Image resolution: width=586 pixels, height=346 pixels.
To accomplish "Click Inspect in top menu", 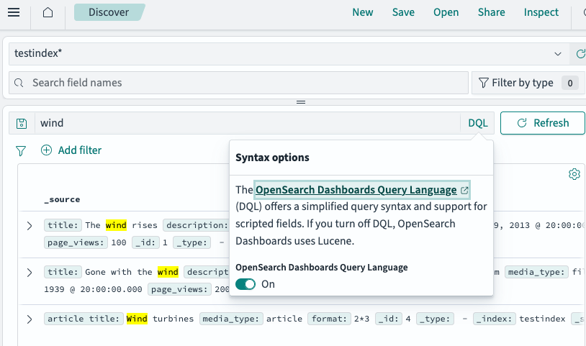I will pyautogui.click(x=541, y=12).
